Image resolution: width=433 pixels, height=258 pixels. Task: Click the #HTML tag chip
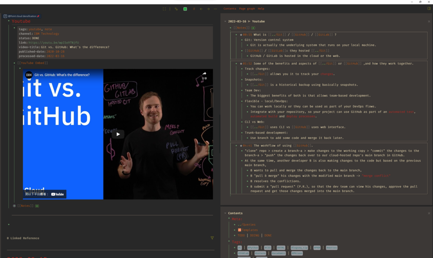click(281, 248)
